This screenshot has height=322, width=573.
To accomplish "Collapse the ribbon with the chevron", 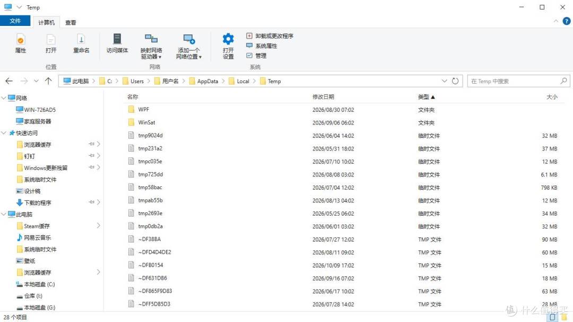I will [x=556, y=21].
